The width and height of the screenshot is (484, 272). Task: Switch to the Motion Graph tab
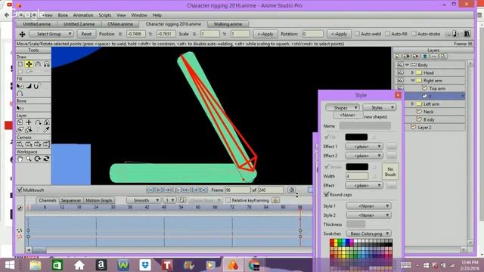98,200
